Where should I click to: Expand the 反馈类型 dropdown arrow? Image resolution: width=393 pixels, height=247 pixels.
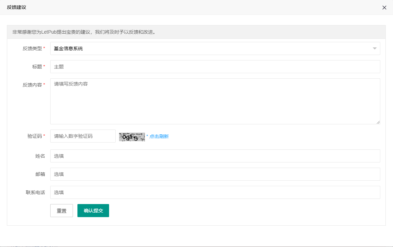click(375, 48)
